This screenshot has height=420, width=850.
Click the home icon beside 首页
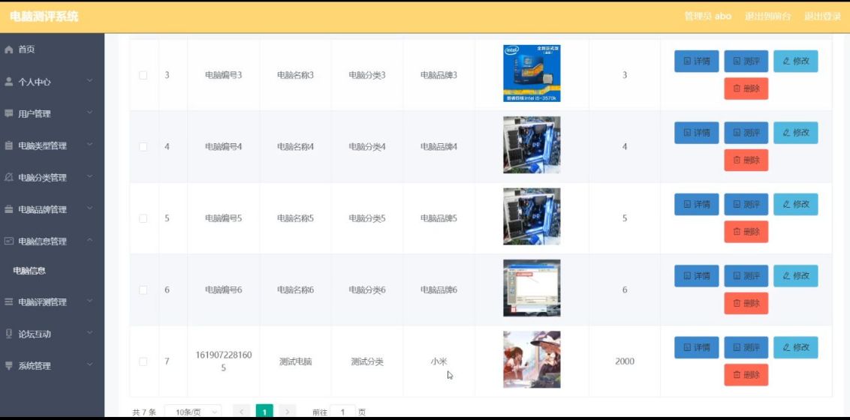pyautogui.click(x=8, y=49)
